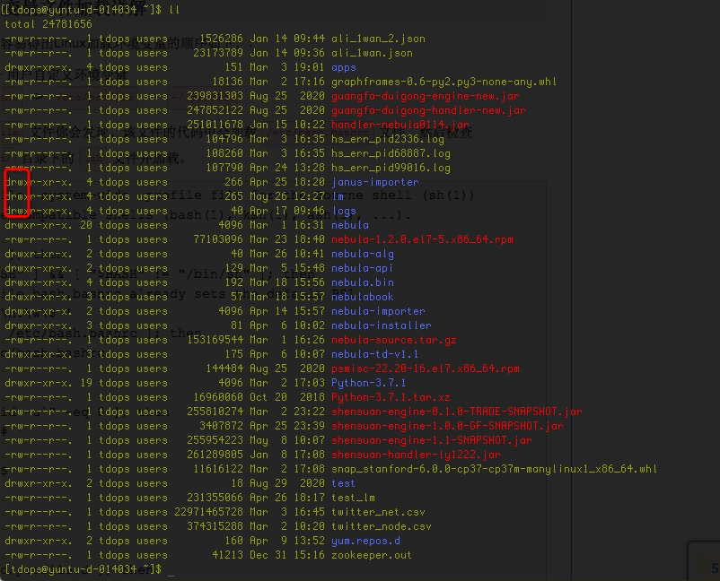Click shensuan-engine-1.1-SNAPSHOT.jar file name
Screen dimensions: 720x581
point(431,440)
